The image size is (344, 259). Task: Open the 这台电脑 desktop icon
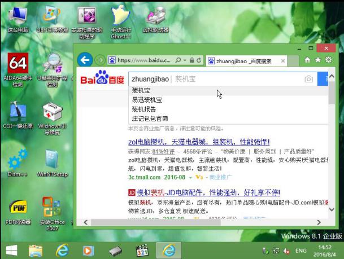pos(18,19)
